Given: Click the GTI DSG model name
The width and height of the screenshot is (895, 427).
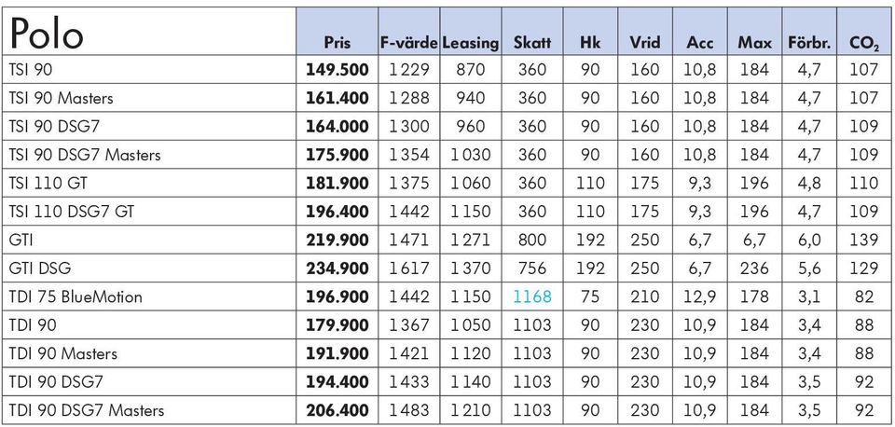Looking at the screenshot, I should (40, 268).
